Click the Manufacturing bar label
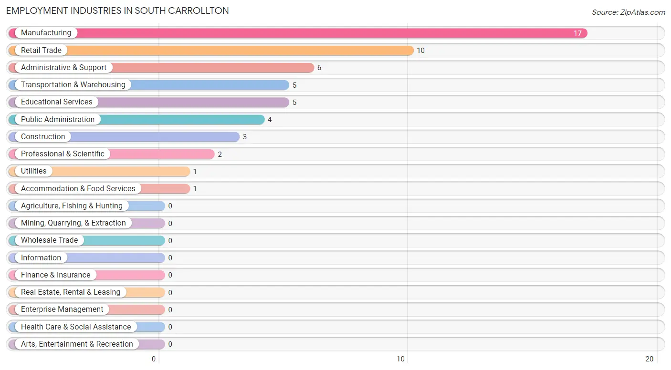Viewport: 671px width, 370px height. pos(46,33)
